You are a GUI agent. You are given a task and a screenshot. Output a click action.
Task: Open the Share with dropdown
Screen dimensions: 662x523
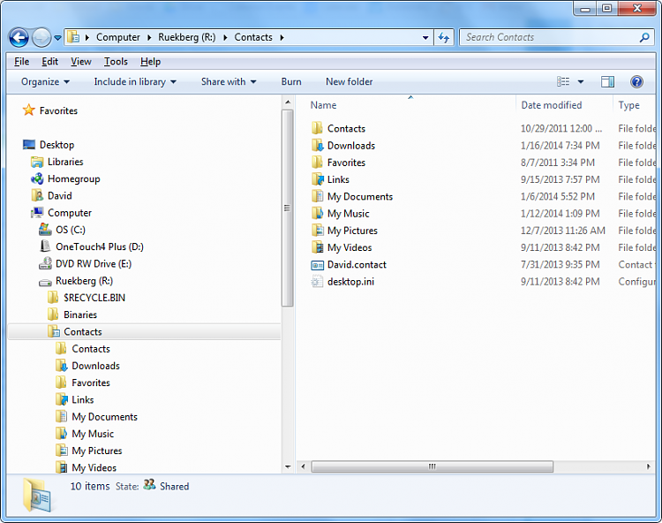pos(229,81)
